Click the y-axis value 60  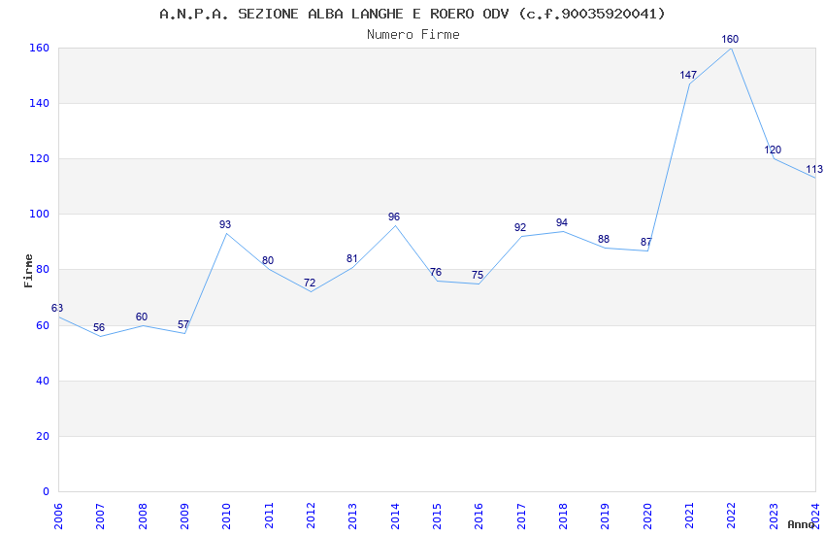point(43,325)
